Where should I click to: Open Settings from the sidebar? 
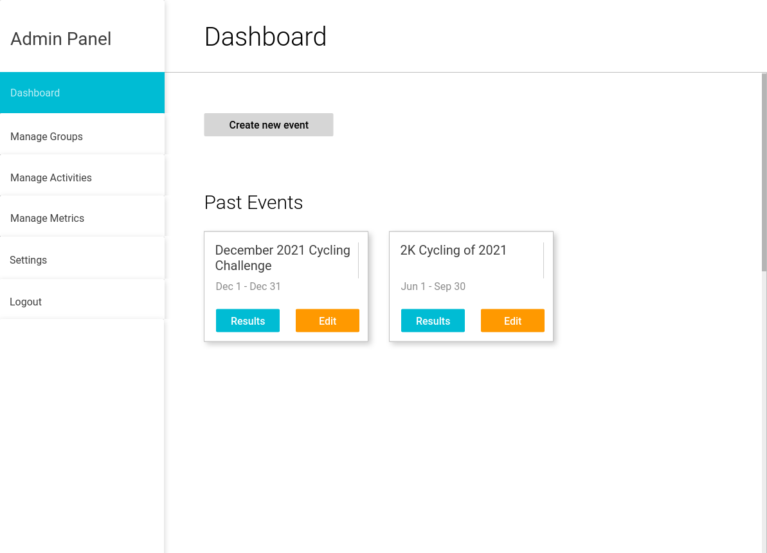coord(82,260)
